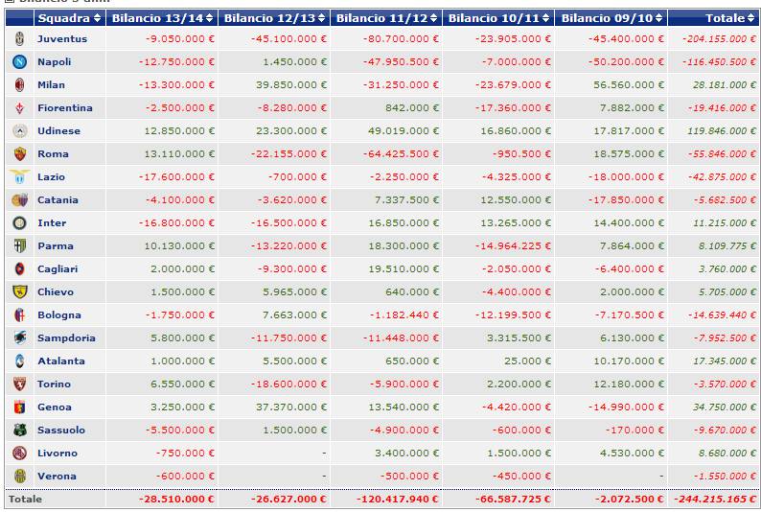Click the Milan club crest icon
The width and height of the screenshot is (761, 512).
[x=19, y=84]
